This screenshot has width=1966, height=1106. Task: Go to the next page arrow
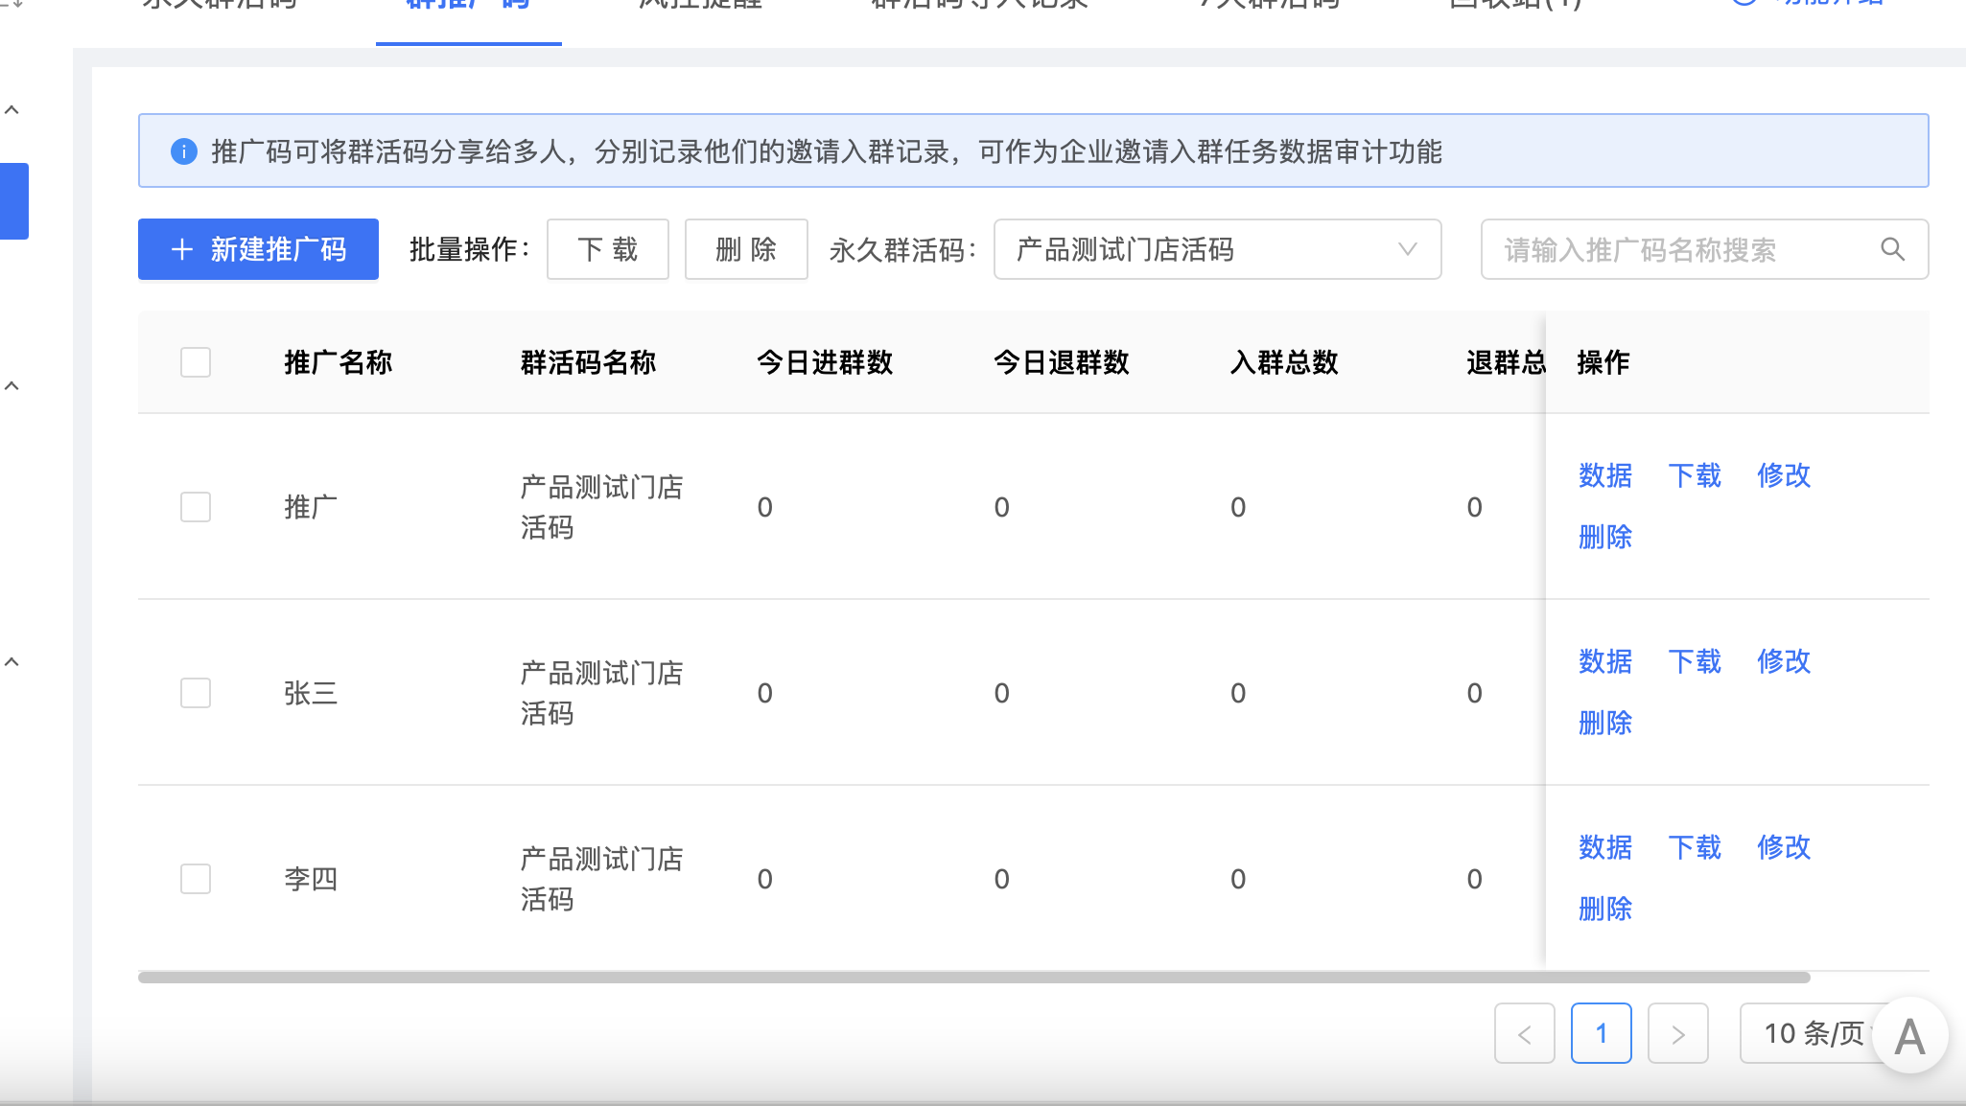tap(1678, 1033)
